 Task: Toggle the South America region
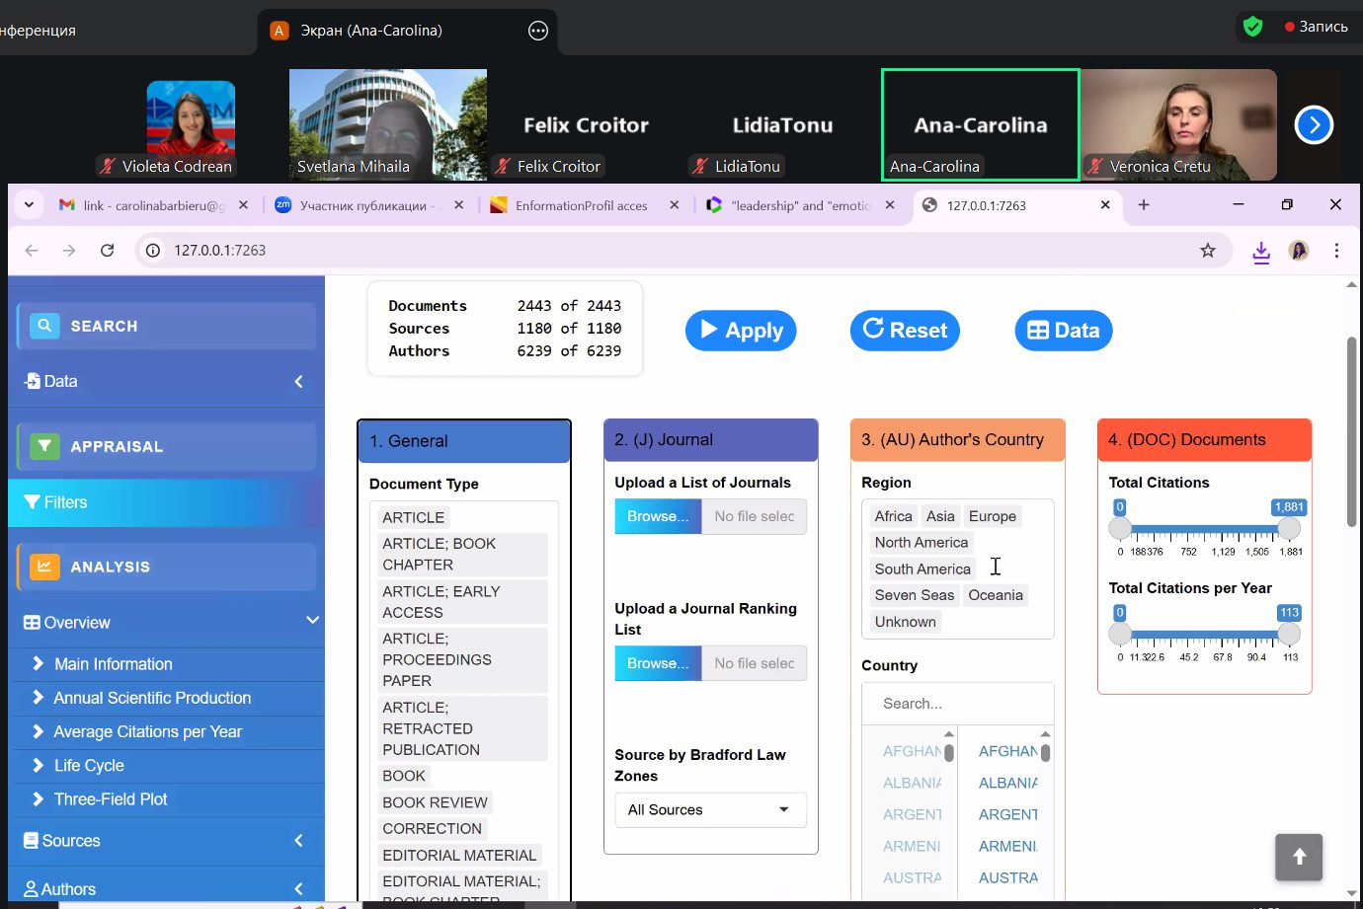(922, 568)
